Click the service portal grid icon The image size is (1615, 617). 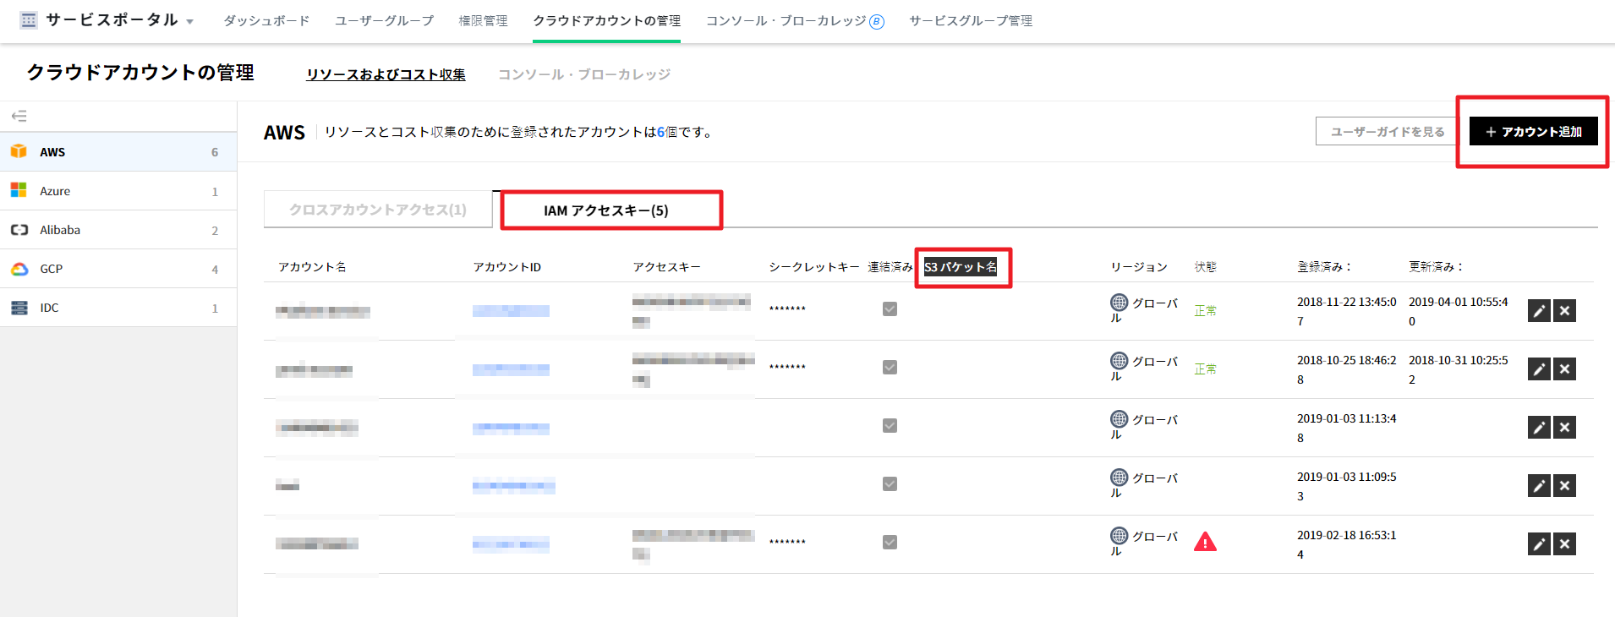coord(29,20)
